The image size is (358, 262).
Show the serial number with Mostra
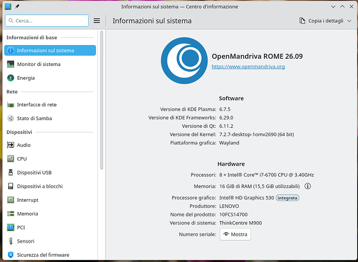[236, 234]
